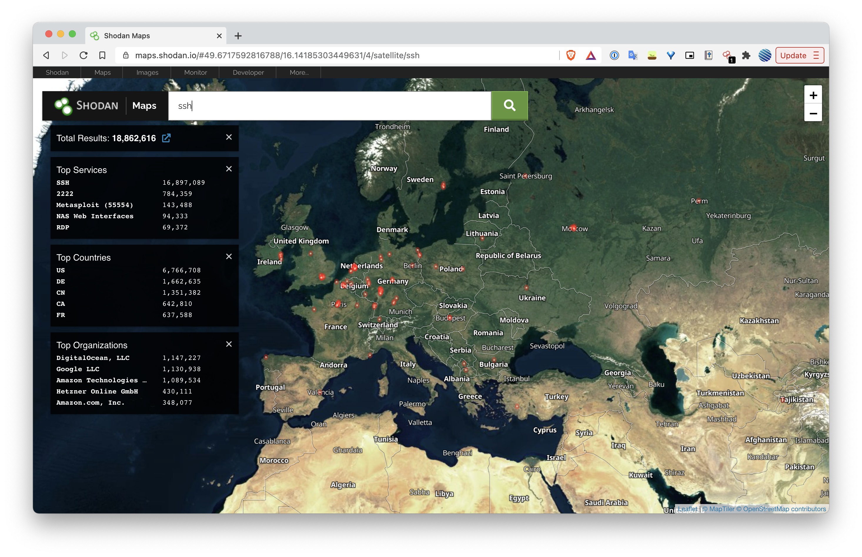Bookmark this page with bookmark icon
Image resolution: width=862 pixels, height=557 pixels.
tap(102, 55)
